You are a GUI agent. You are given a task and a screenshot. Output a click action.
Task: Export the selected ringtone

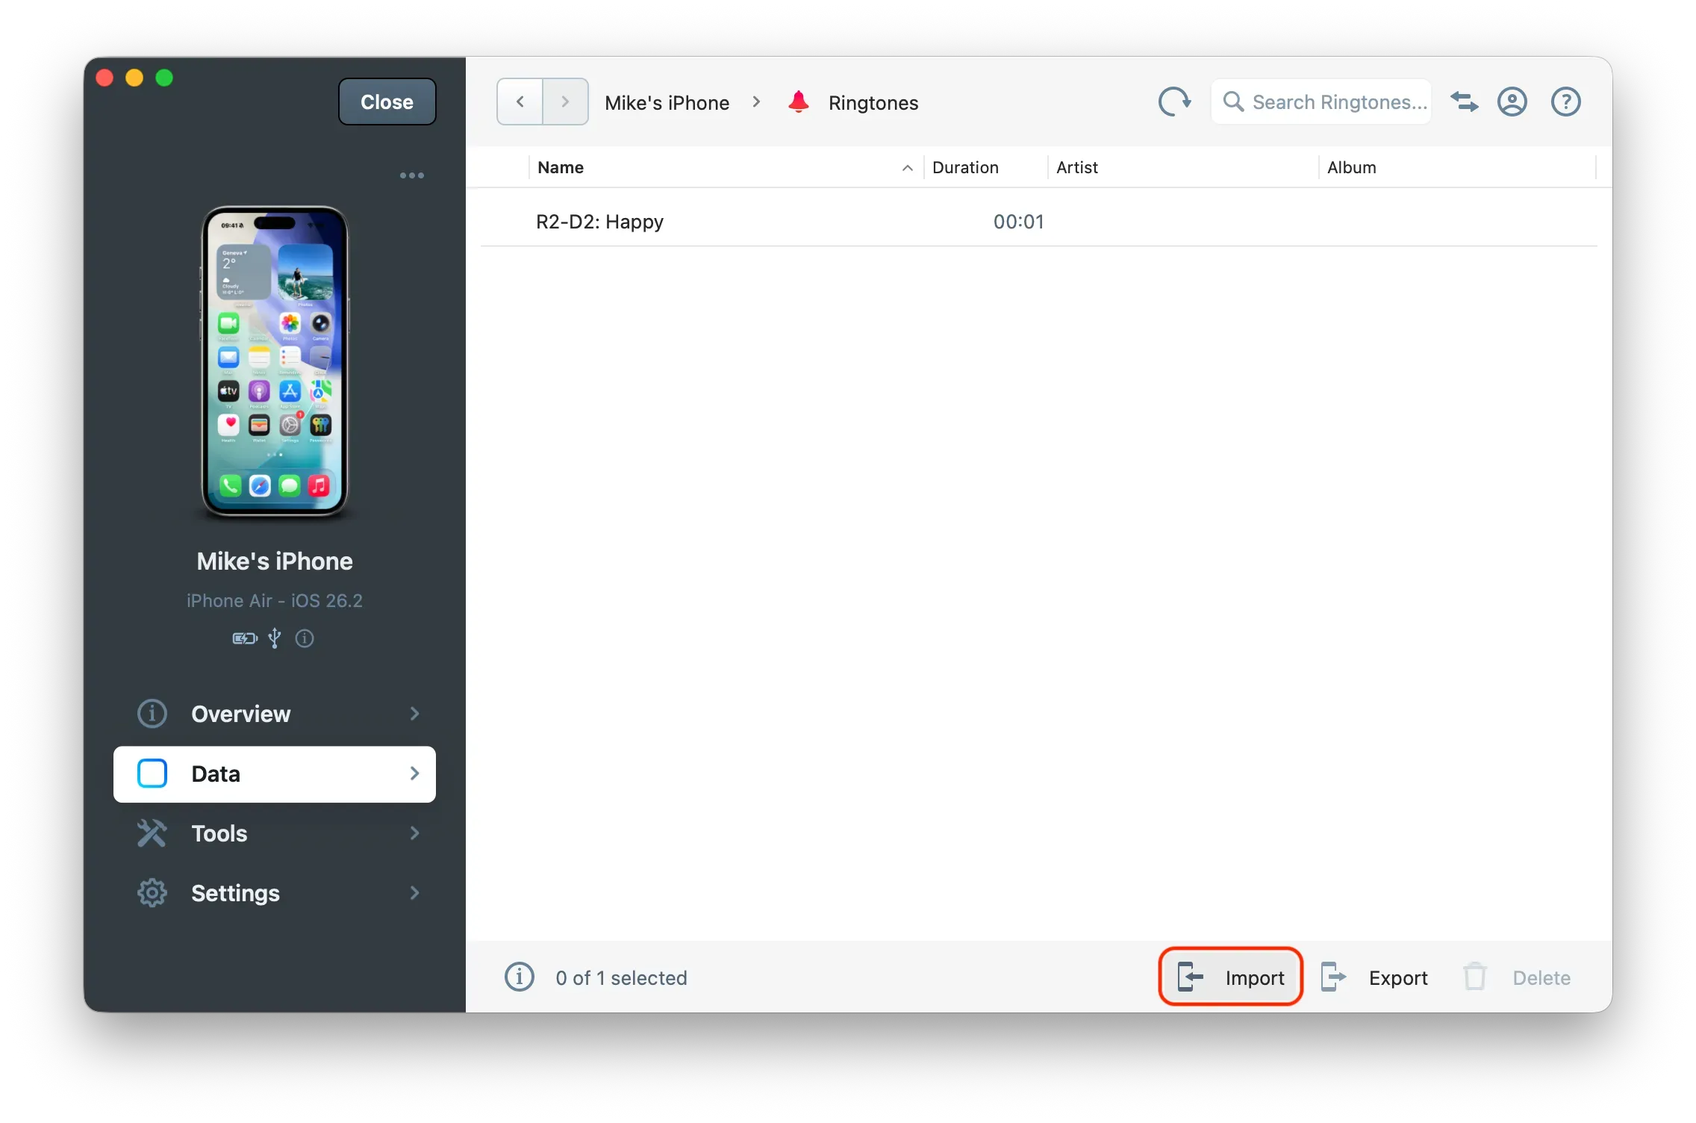(1375, 977)
